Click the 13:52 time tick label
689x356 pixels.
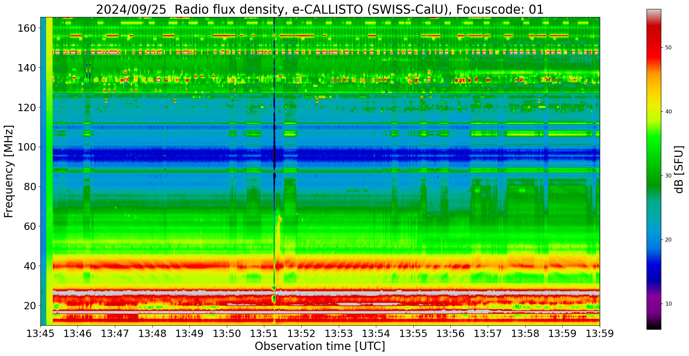pyautogui.click(x=301, y=333)
